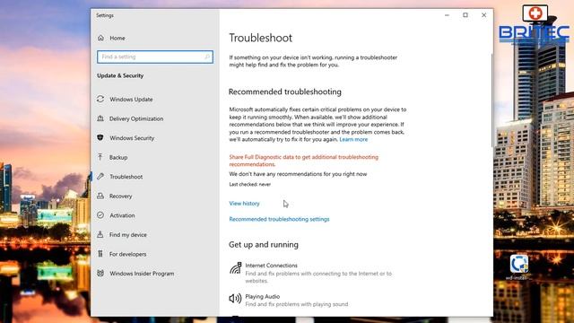
Task: Click Share Full Diagnostic data link
Action: tap(303, 161)
